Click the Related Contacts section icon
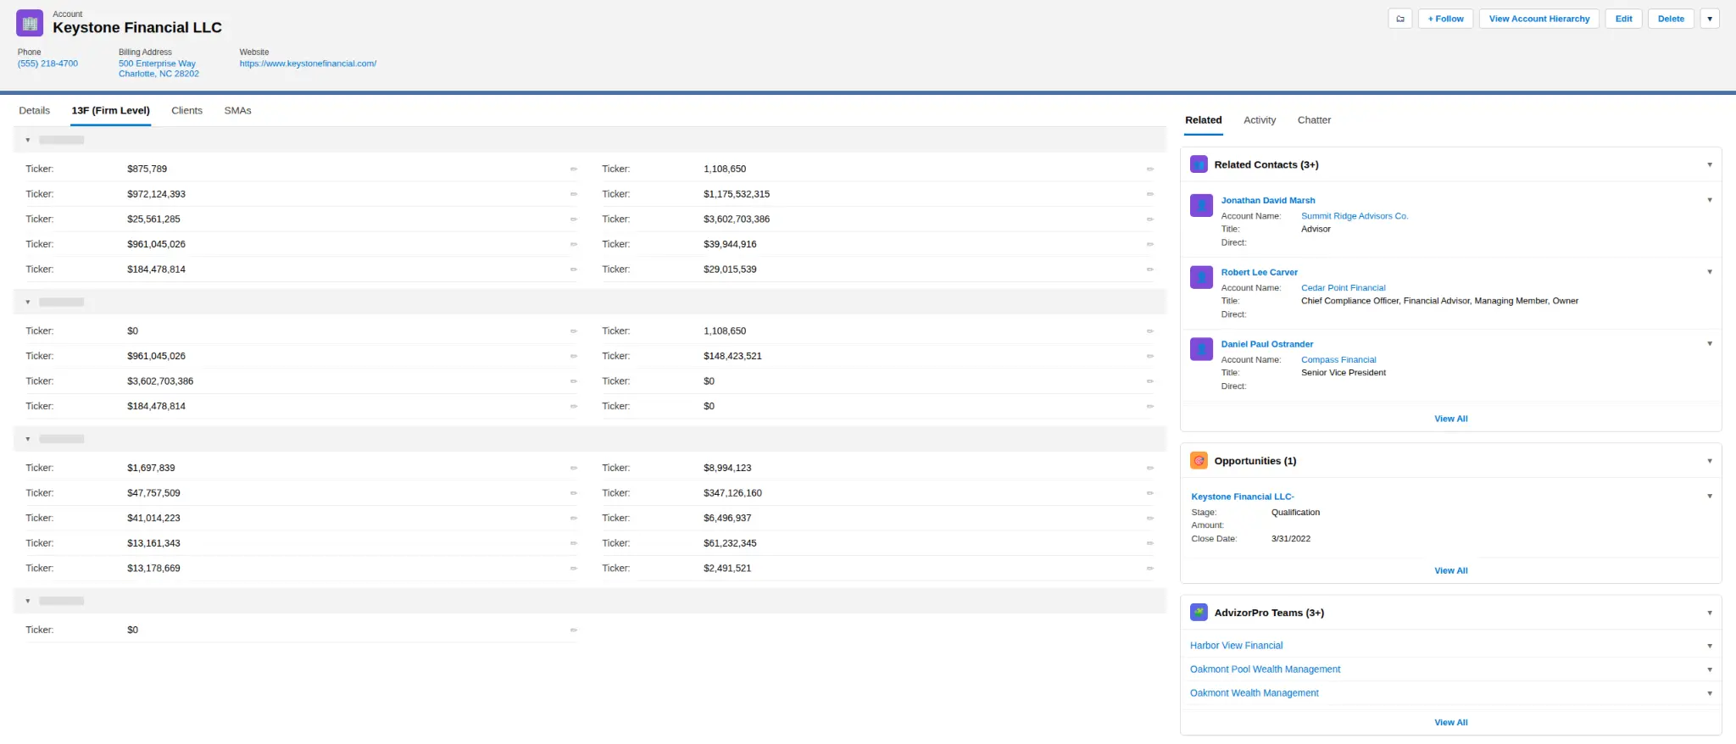Screen dimensions: 1736x744 [x=1199, y=164]
